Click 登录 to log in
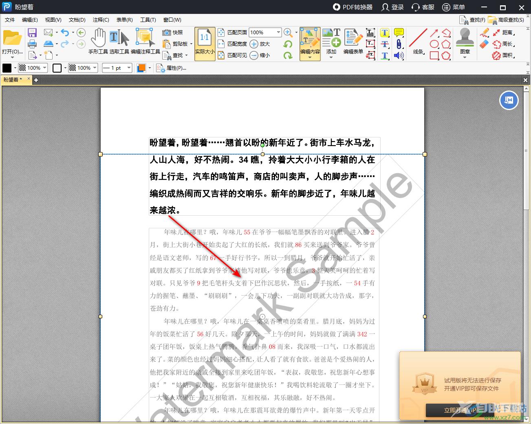The image size is (531, 424). (x=392, y=7)
